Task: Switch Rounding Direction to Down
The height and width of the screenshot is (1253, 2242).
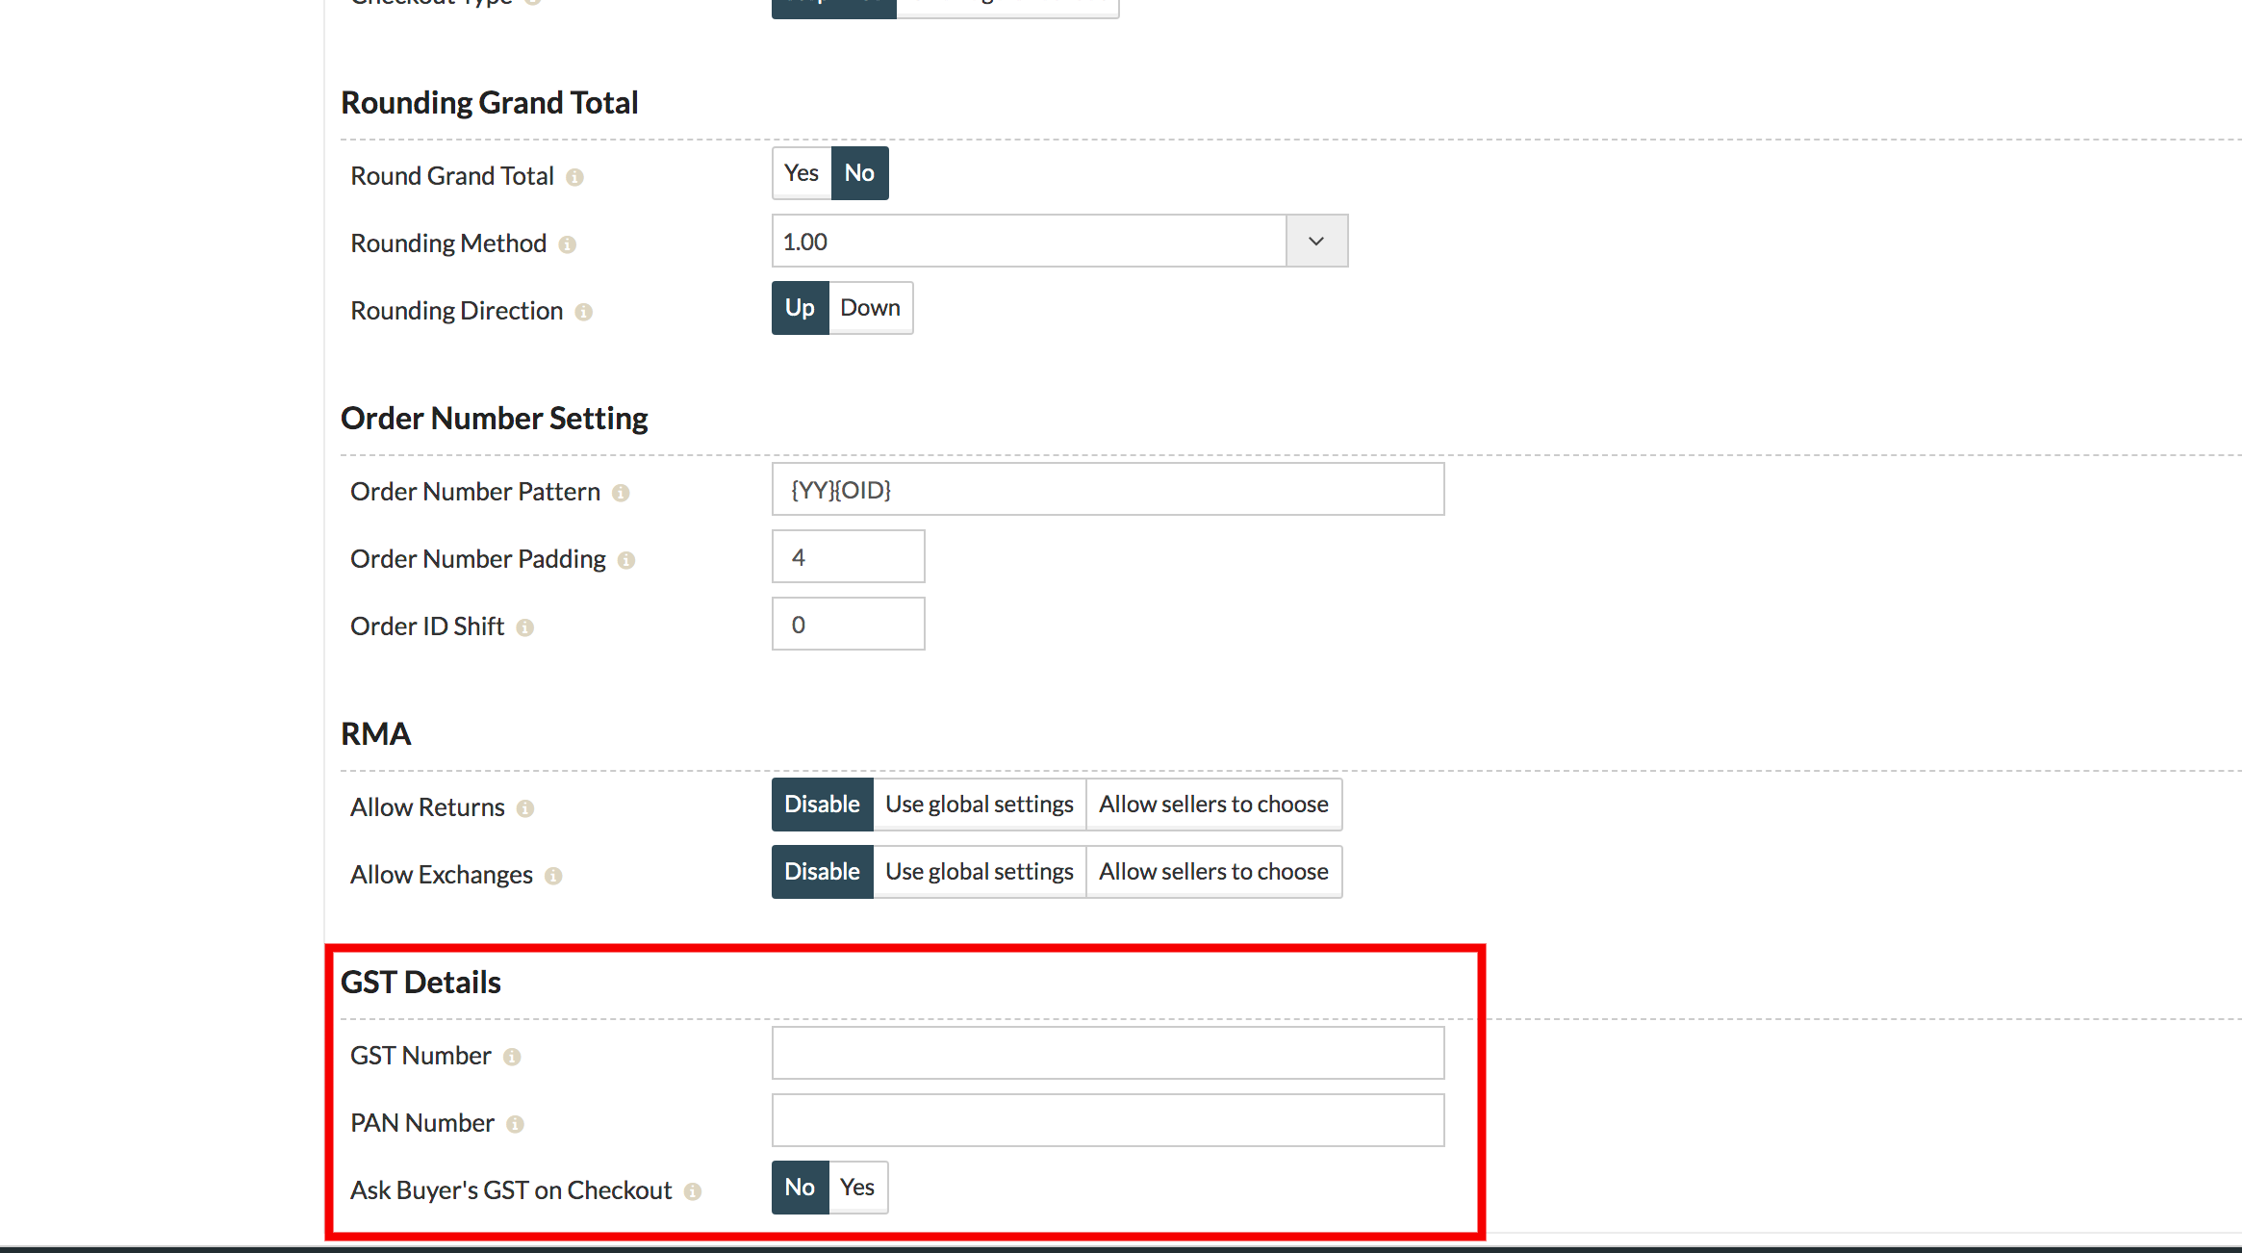Action: click(870, 308)
